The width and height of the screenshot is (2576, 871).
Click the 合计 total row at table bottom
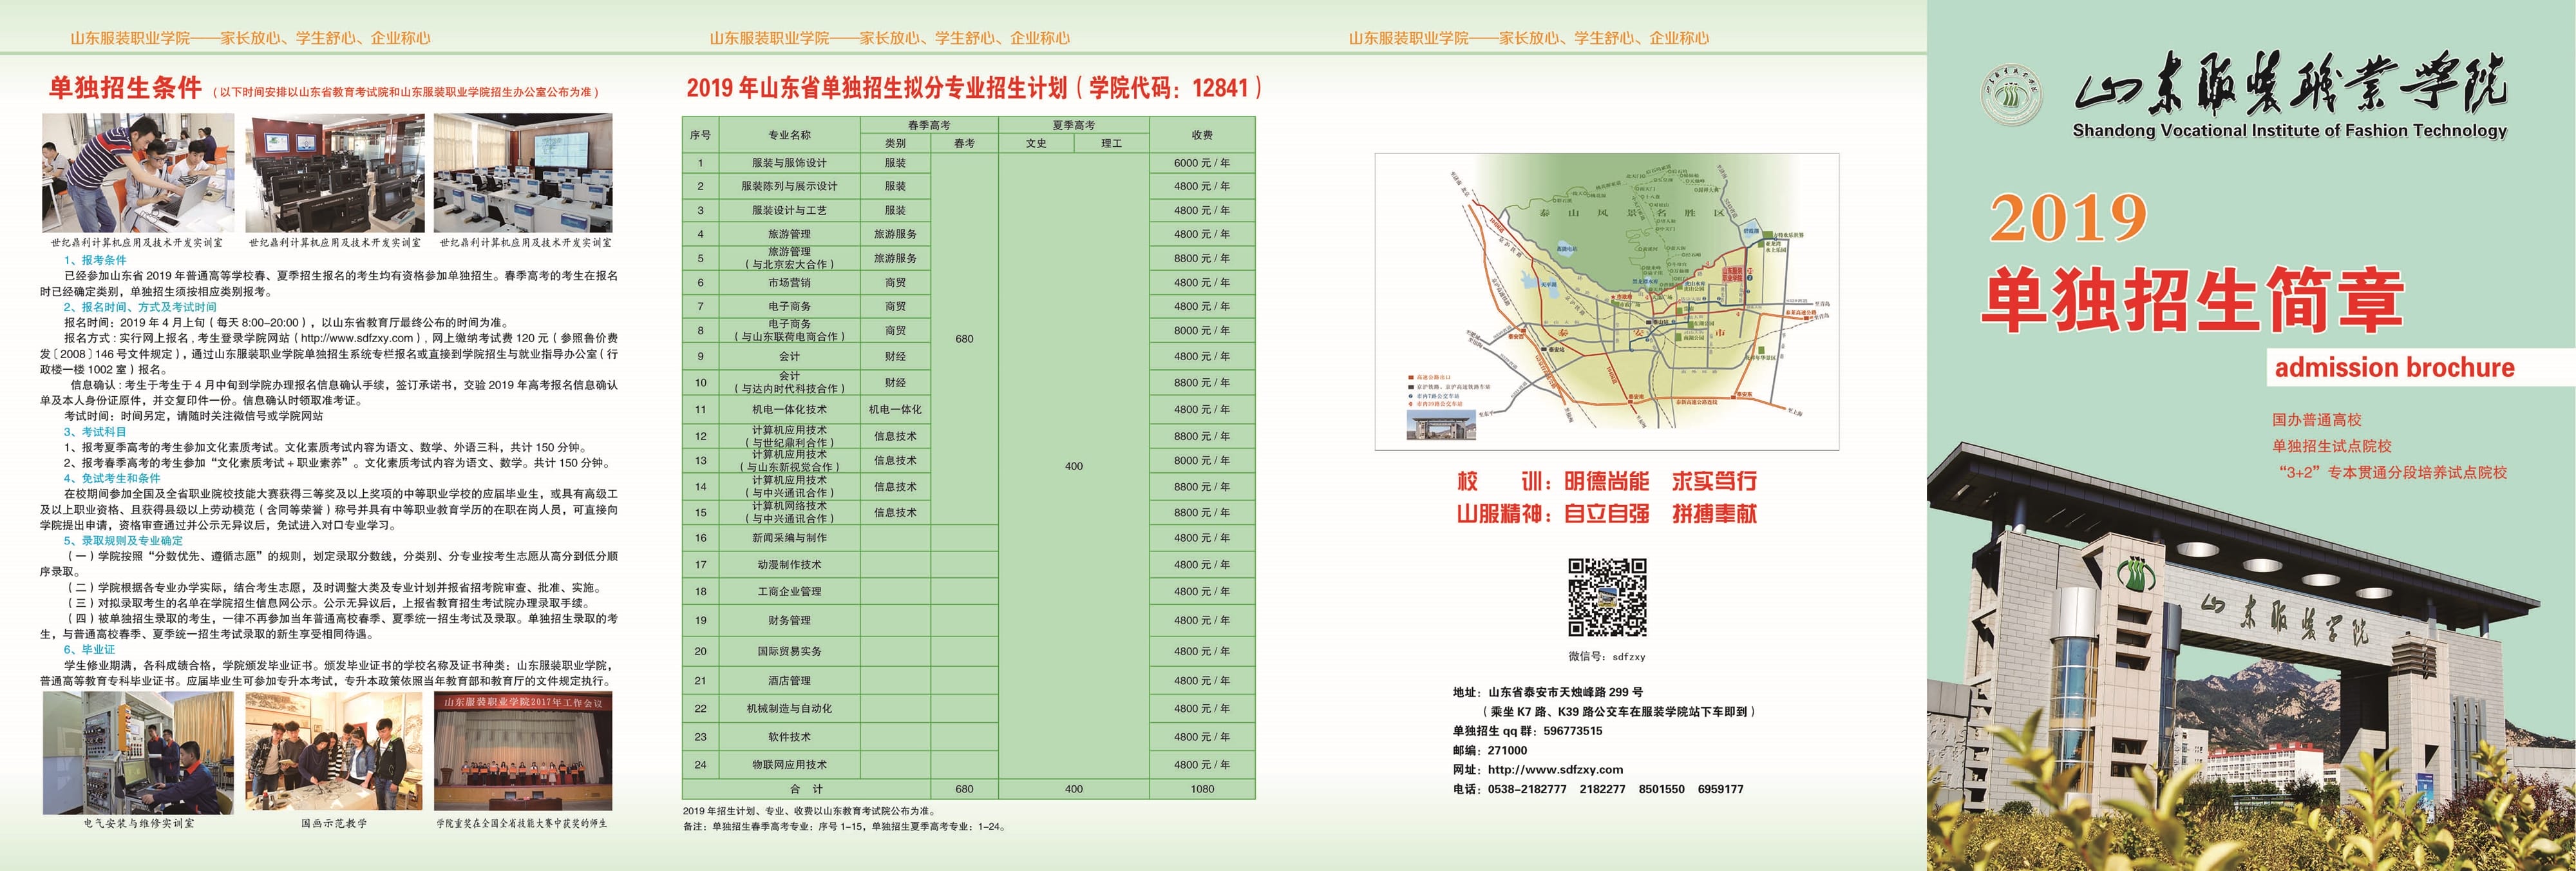point(806,789)
